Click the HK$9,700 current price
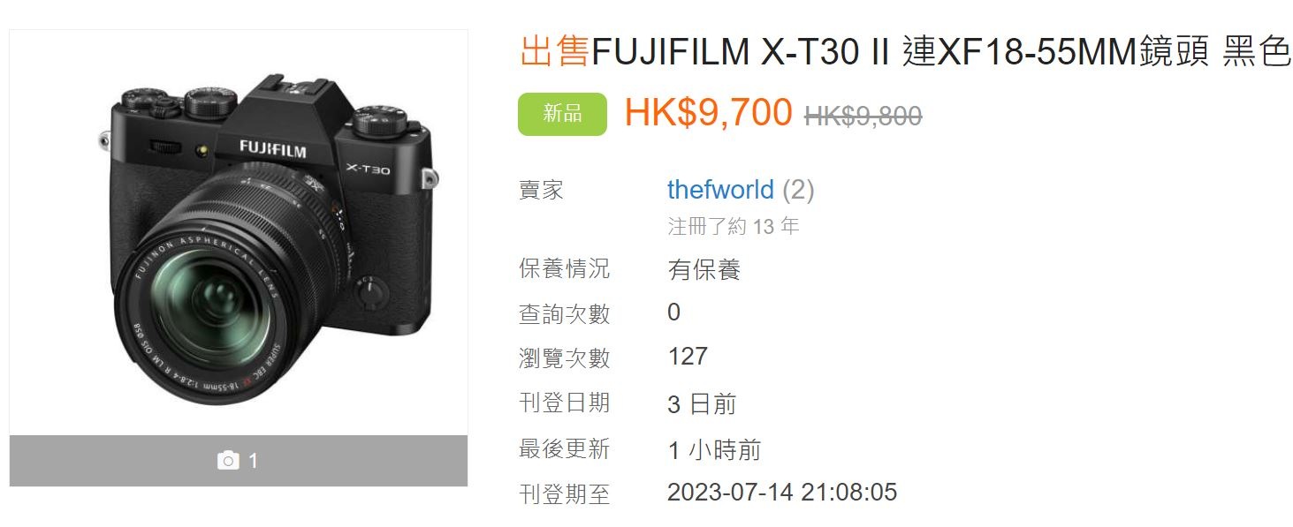The image size is (1293, 527). click(x=709, y=113)
